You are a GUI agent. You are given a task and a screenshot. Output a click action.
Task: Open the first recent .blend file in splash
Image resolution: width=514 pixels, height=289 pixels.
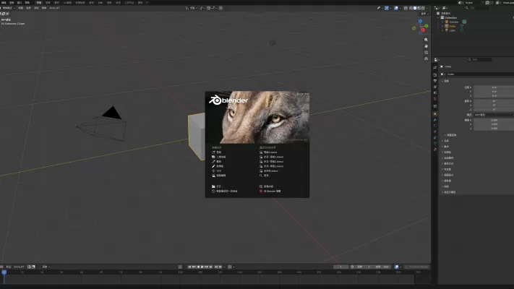268,152
